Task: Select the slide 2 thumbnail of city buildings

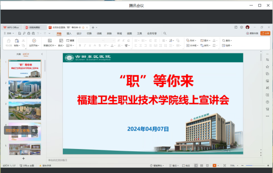Action: tap(25, 90)
